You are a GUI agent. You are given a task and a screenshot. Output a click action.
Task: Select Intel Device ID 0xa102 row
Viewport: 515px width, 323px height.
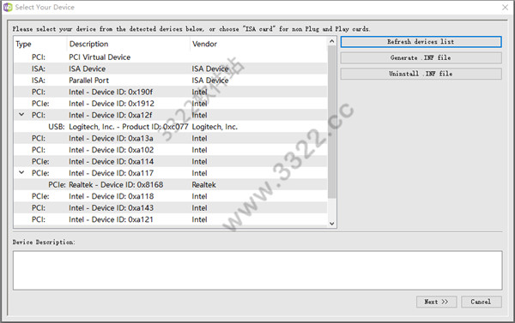pyautogui.click(x=171, y=150)
